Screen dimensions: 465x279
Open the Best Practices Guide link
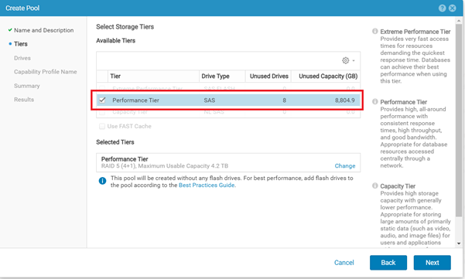point(207,185)
